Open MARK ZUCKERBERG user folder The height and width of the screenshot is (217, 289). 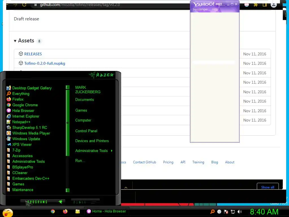tap(88, 90)
